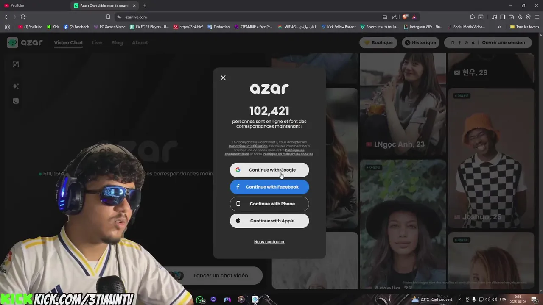Go back in browser history

[x=6, y=17]
